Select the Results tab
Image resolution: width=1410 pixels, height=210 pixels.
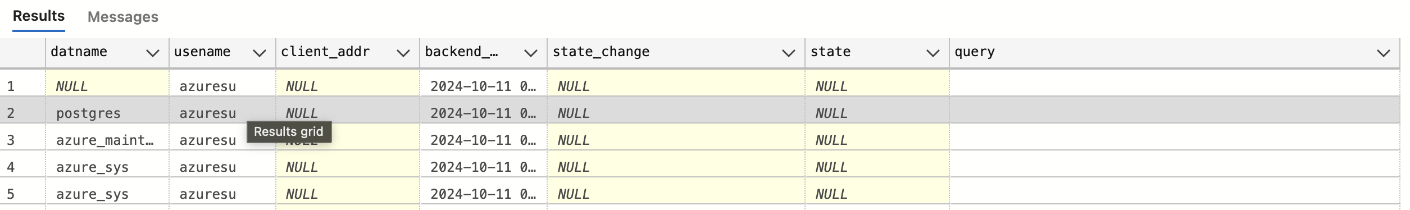coord(39,16)
